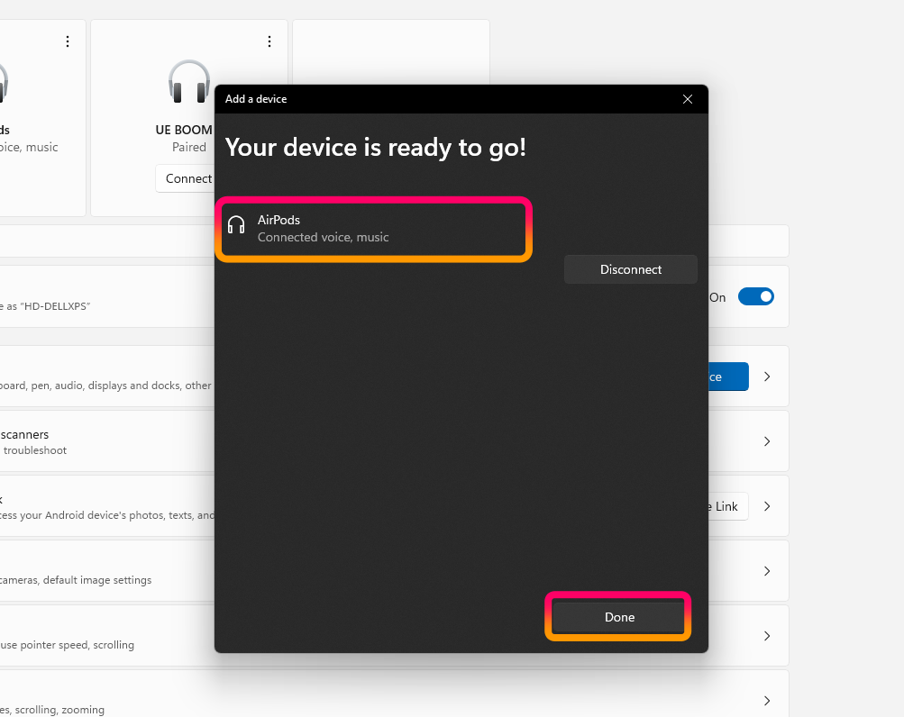This screenshot has width=904, height=717.
Task: Expand the cameras row chevron
Action: 767,571
